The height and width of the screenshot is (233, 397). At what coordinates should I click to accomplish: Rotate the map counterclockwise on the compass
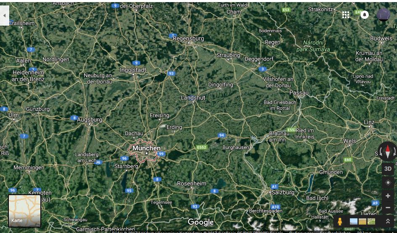[x=381, y=152]
